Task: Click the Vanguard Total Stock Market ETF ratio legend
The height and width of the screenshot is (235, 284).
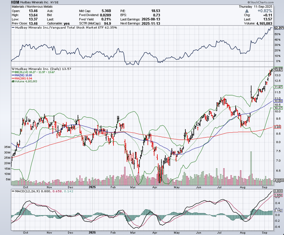Action: pyautogui.click(x=64, y=27)
